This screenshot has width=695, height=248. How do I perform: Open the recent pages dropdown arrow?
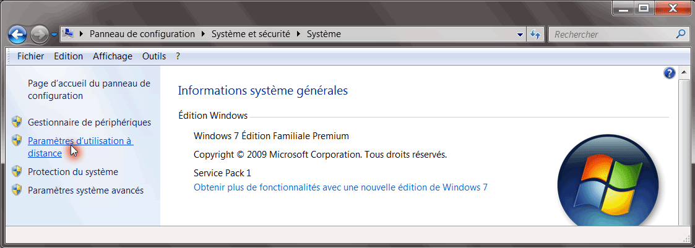(54, 35)
